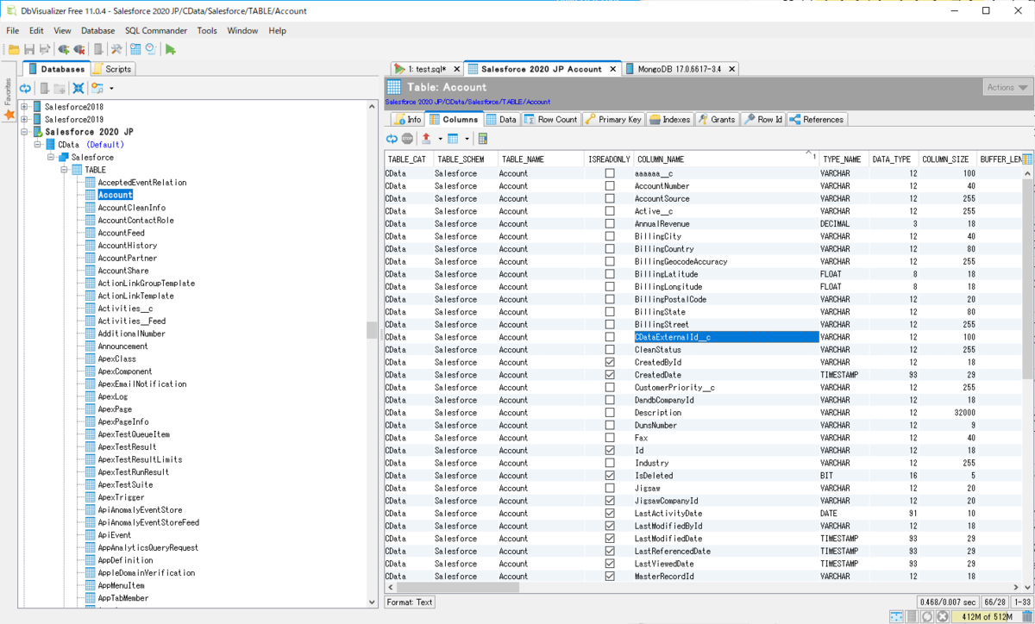This screenshot has height=624, width=1035.
Task: Click the Favorites star icon
Action: coord(9,115)
